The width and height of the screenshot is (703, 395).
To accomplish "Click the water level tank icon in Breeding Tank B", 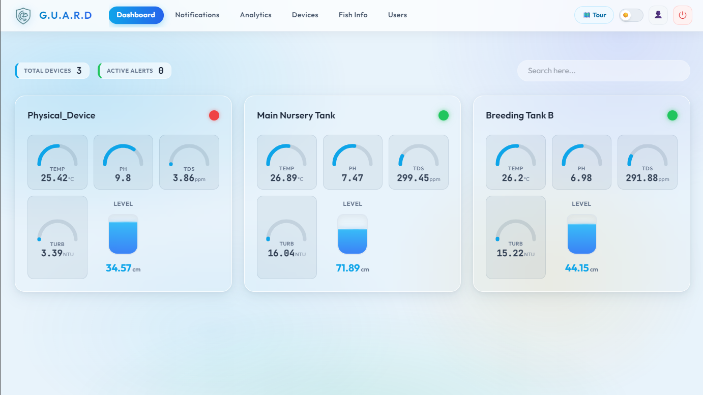I will point(581,234).
